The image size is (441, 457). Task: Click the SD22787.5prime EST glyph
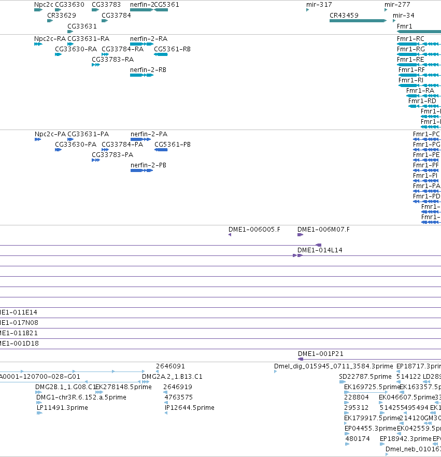pyautogui.click(x=343, y=382)
